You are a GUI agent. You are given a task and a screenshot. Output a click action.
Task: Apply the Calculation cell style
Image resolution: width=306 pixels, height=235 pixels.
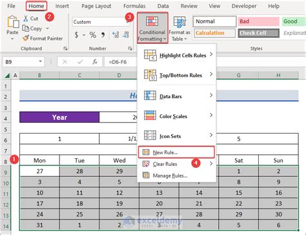214,33
